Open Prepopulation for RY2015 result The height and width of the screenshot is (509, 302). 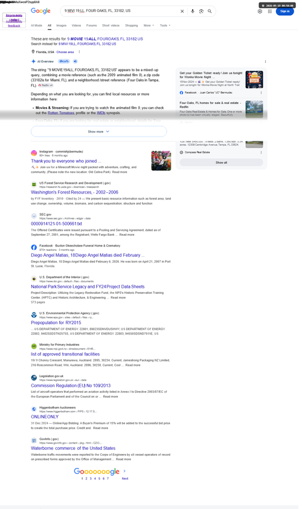point(56,323)
